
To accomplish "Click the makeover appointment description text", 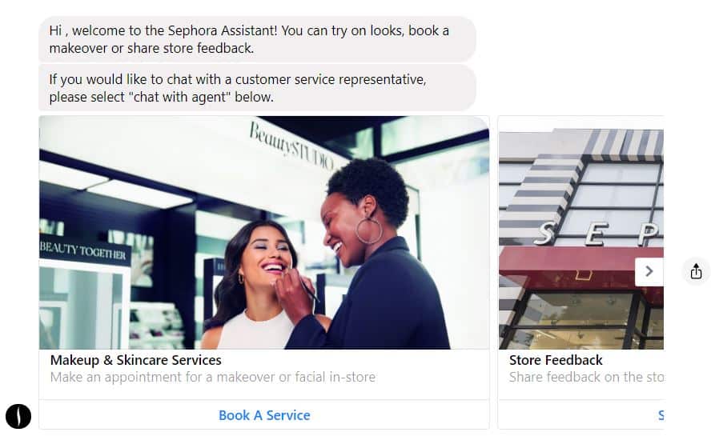I will [x=213, y=377].
